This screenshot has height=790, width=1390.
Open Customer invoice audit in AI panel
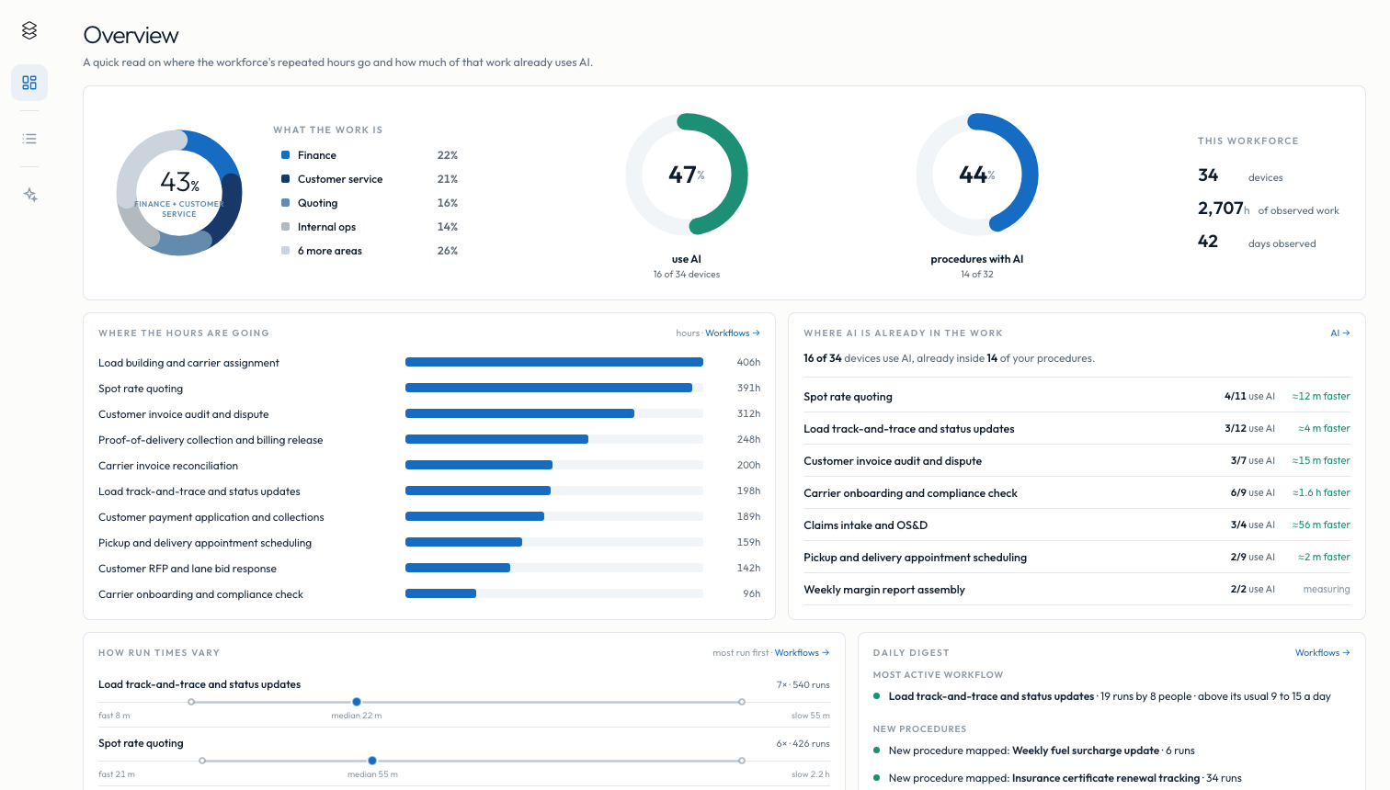click(1077, 461)
